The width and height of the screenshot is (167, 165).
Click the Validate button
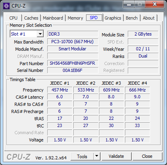pyautogui.click(x=116, y=156)
